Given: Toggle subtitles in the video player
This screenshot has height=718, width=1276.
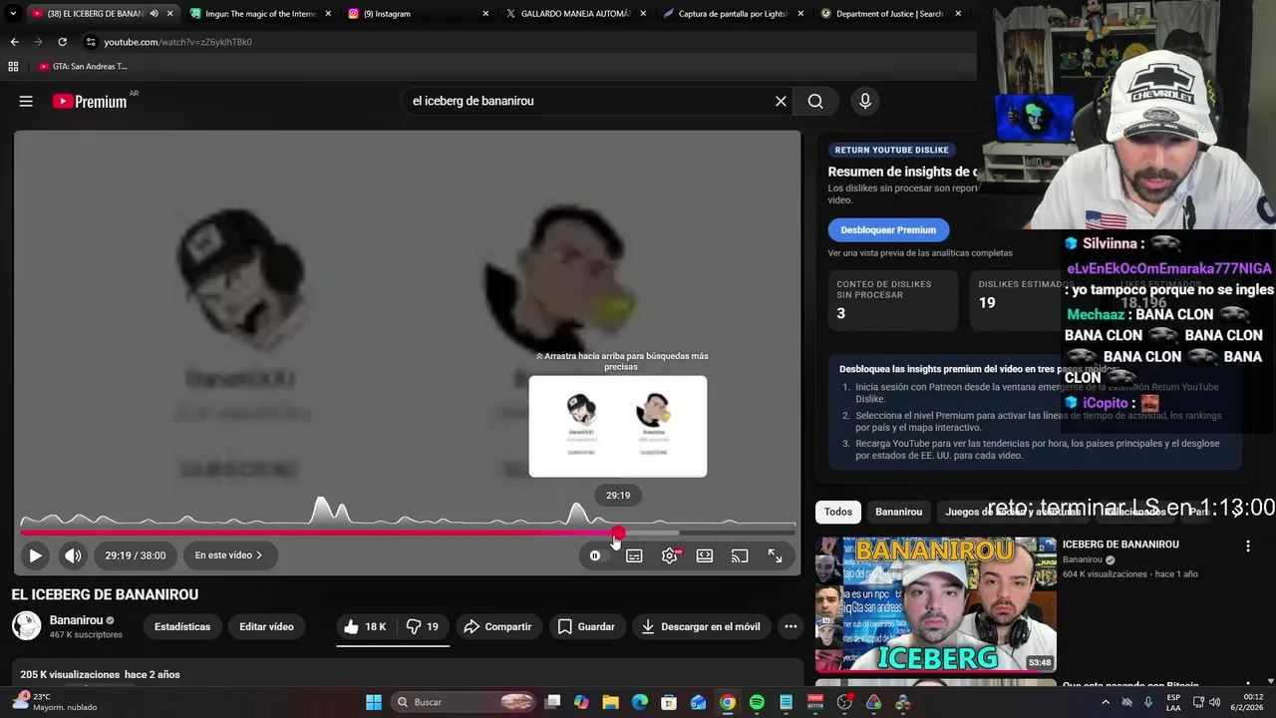Looking at the screenshot, I should pos(634,555).
